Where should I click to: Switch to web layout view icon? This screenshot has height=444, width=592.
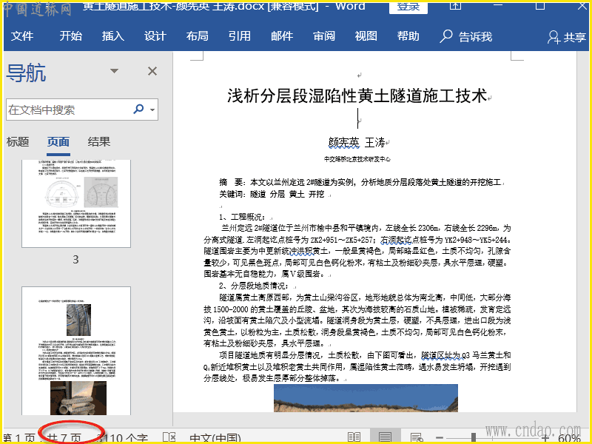417,437
